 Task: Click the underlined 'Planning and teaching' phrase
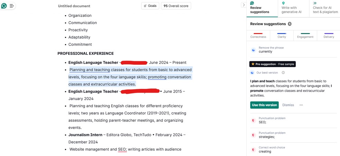[x=89, y=70]
